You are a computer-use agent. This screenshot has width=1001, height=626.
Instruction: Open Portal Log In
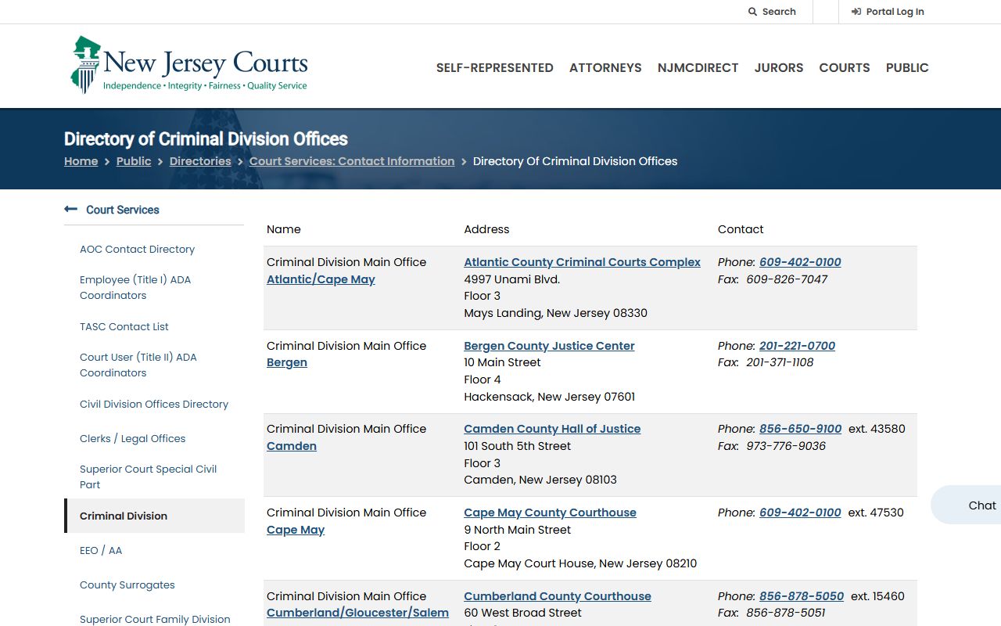(888, 12)
